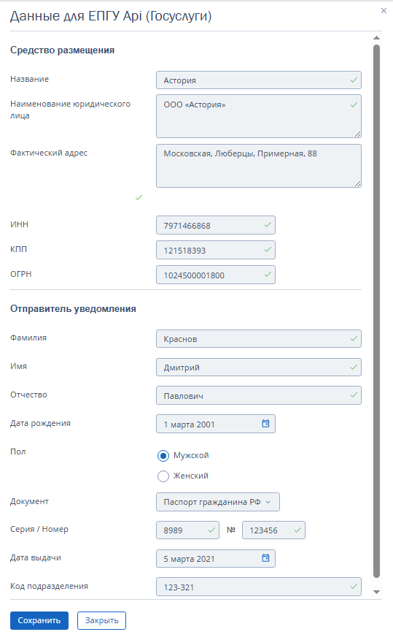Click the resize grip of Фактический адрес textarea
This screenshot has height=640, width=393.
tap(357, 183)
